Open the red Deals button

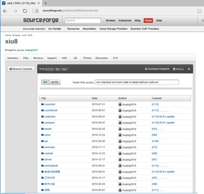click(148, 21)
